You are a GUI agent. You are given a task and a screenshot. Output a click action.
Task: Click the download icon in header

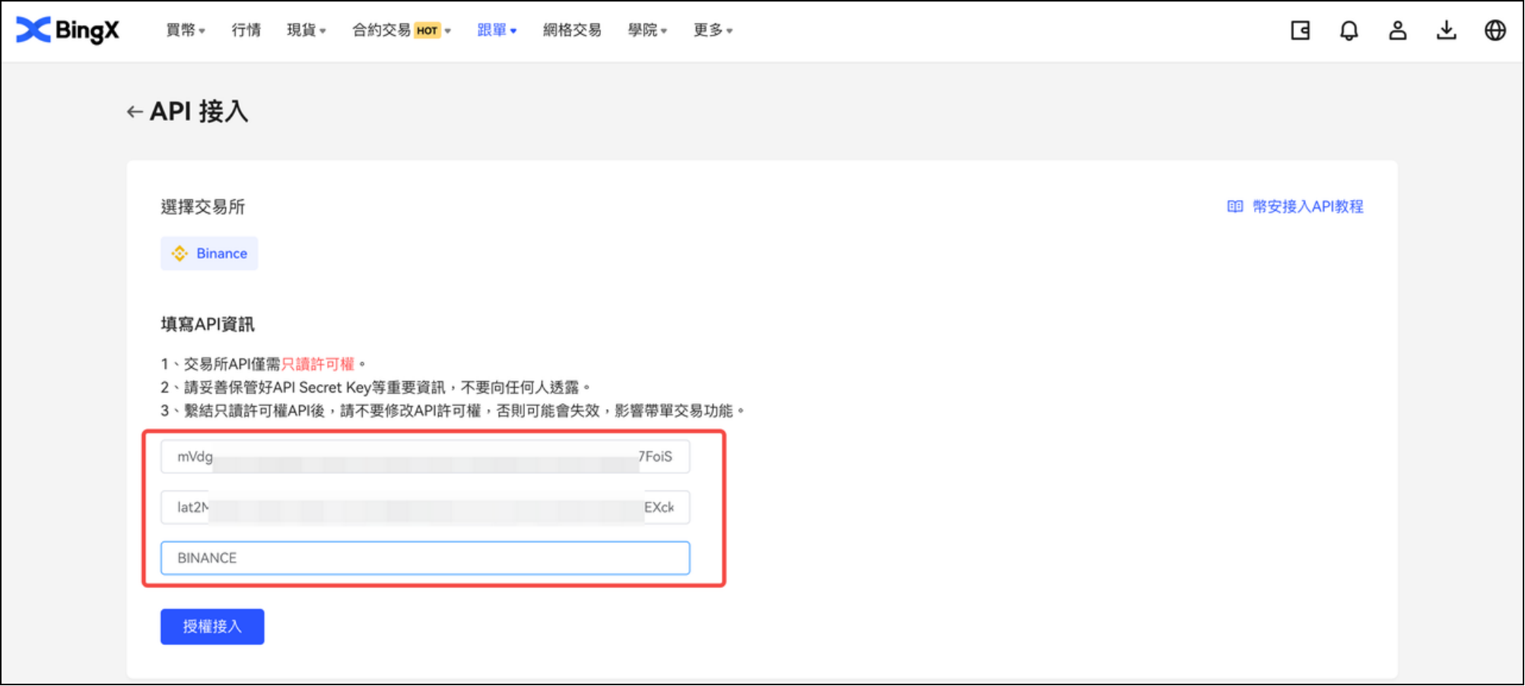[1446, 30]
